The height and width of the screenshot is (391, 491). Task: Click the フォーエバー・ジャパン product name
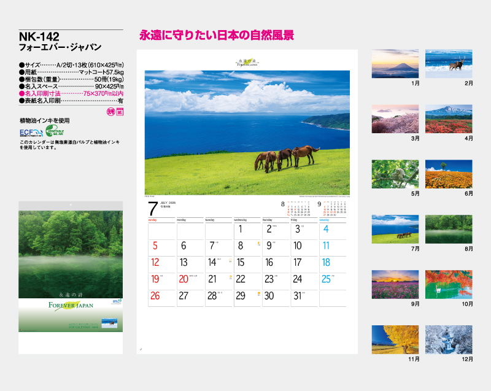click(x=60, y=47)
